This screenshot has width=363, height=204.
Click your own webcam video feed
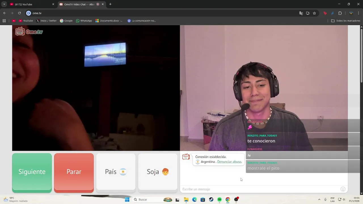(264, 88)
